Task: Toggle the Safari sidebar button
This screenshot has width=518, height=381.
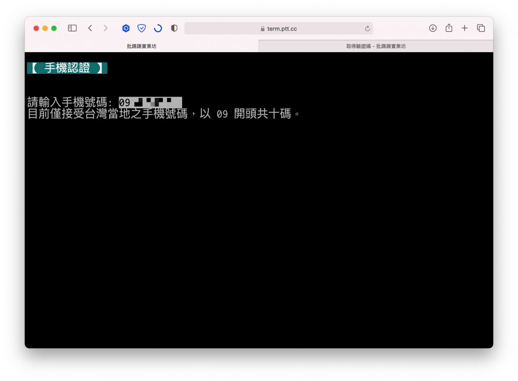Action: coord(73,28)
